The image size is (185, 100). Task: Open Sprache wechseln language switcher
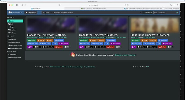click(14, 58)
